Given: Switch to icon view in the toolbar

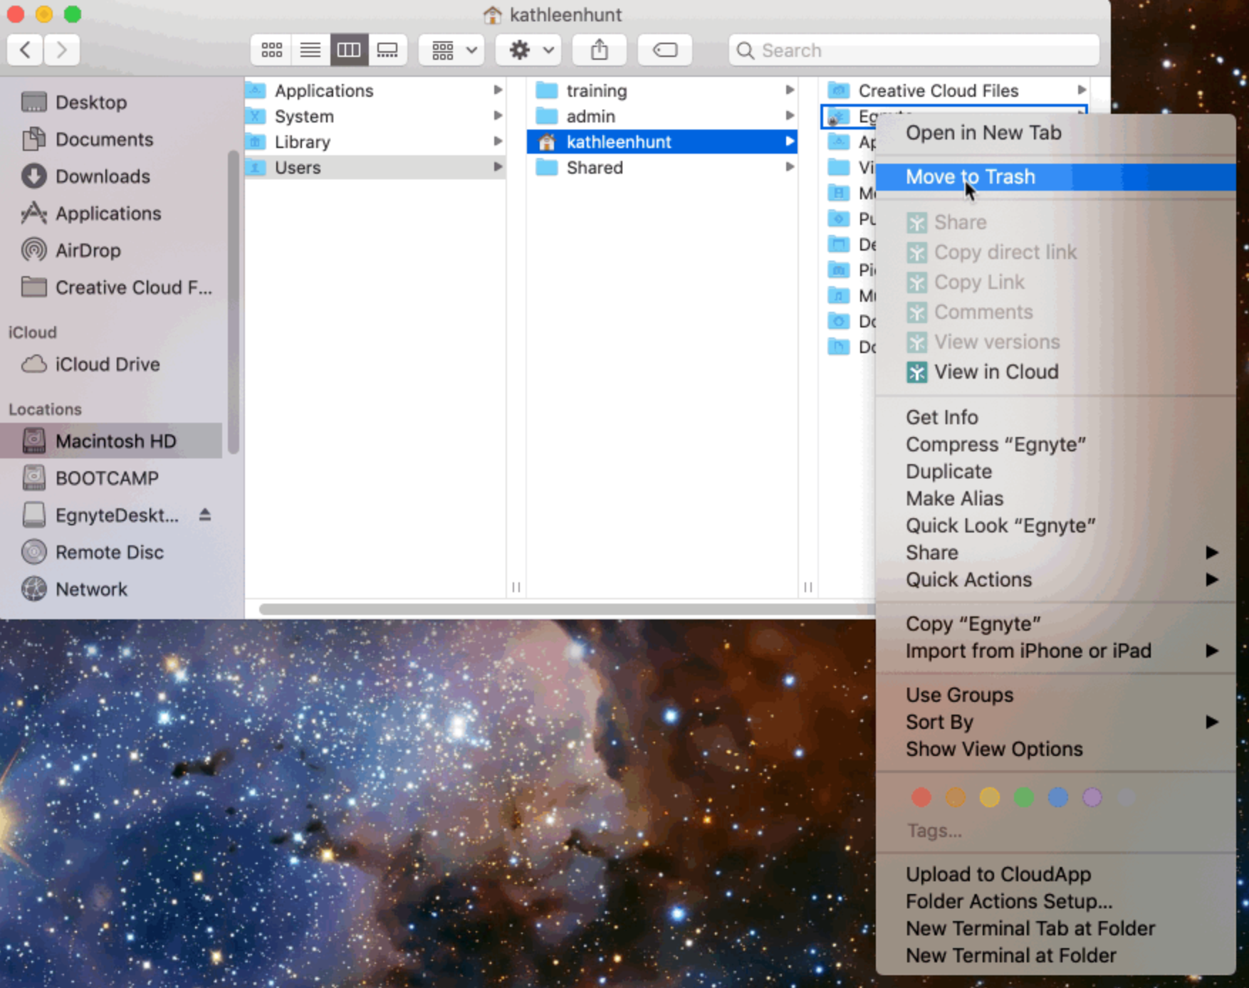Looking at the screenshot, I should pyautogui.click(x=271, y=50).
